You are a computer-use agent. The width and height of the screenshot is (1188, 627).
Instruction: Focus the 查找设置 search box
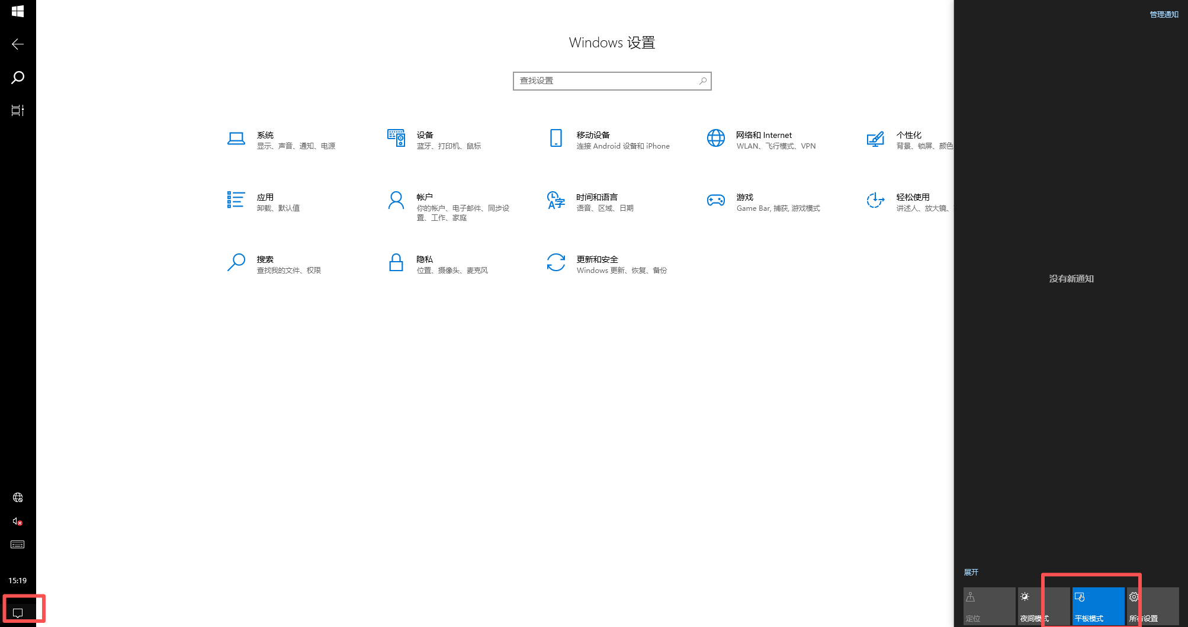tap(612, 81)
